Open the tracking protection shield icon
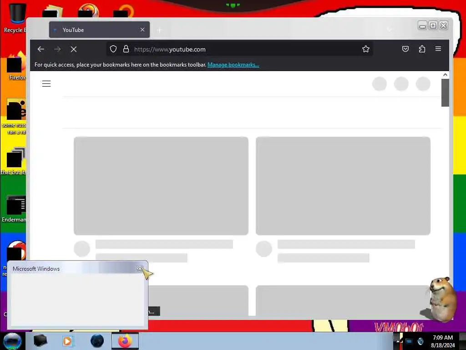This screenshot has width=466, height=350. pyautogui.click(x=113, y=49)
